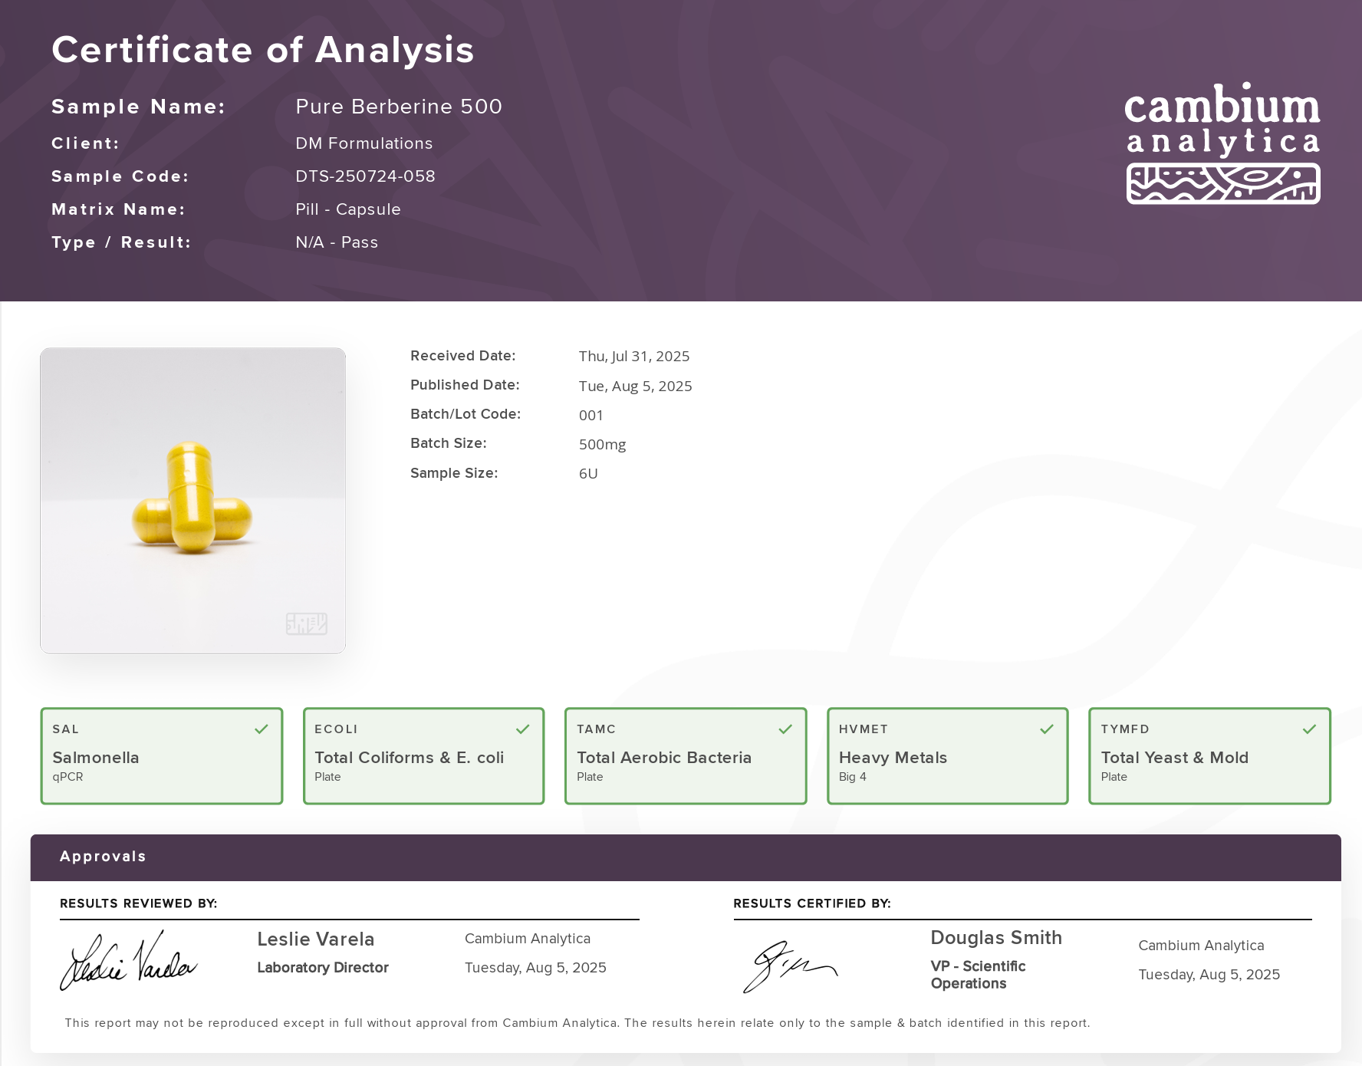Click the Batch/Lot Code value 001
This screenshot has height=1066, width=1362.
[x=591, y=416]
